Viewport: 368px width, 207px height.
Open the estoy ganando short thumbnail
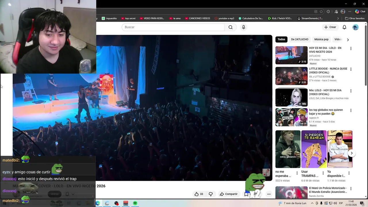coord(288,149)
